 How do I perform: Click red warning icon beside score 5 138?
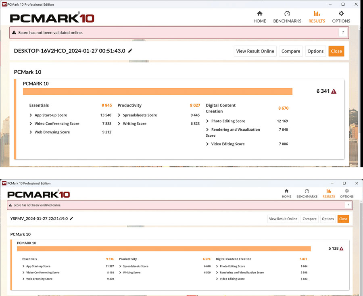tap(341, 248)
